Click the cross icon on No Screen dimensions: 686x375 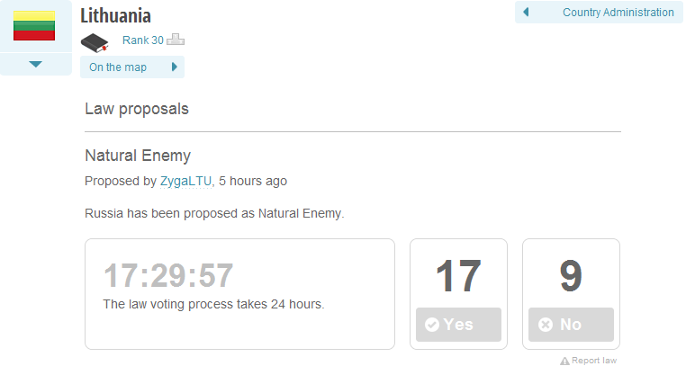click(546, 325)
